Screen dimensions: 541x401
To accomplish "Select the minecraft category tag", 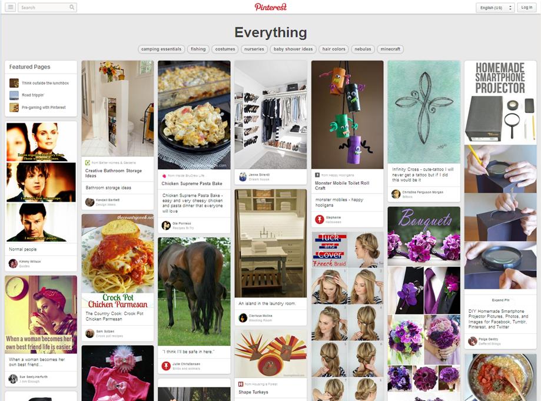I will click(x=390, y=49).
